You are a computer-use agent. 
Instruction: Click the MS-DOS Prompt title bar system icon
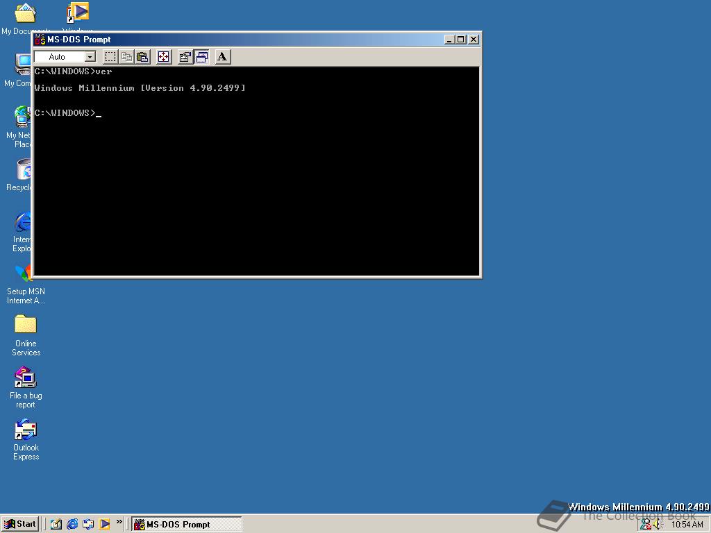coord(40,40)
